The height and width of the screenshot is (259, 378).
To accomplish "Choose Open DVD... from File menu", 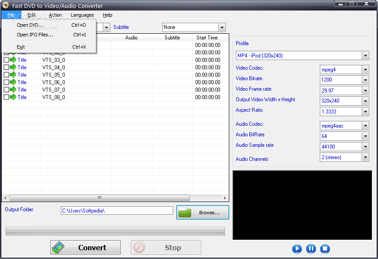I will [x=49, y=25].
